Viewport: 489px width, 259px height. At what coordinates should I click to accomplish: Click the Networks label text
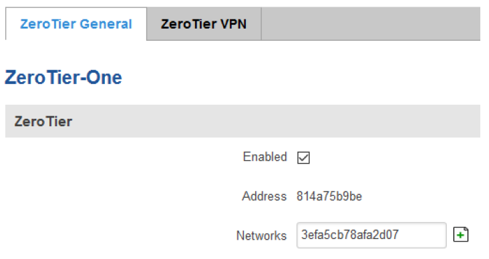pos(261,236)
